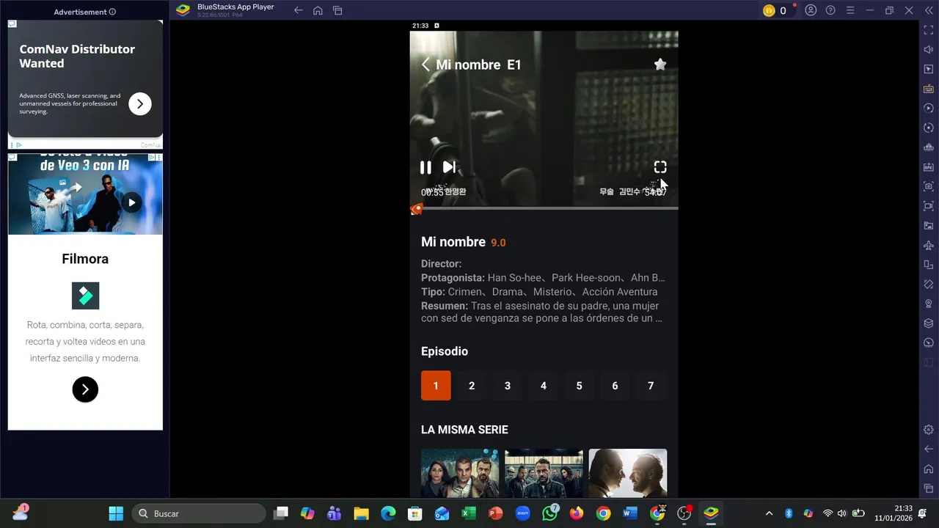Open Windows Start menu
This screenshot has height=528, width=939.
click(116, 513)
